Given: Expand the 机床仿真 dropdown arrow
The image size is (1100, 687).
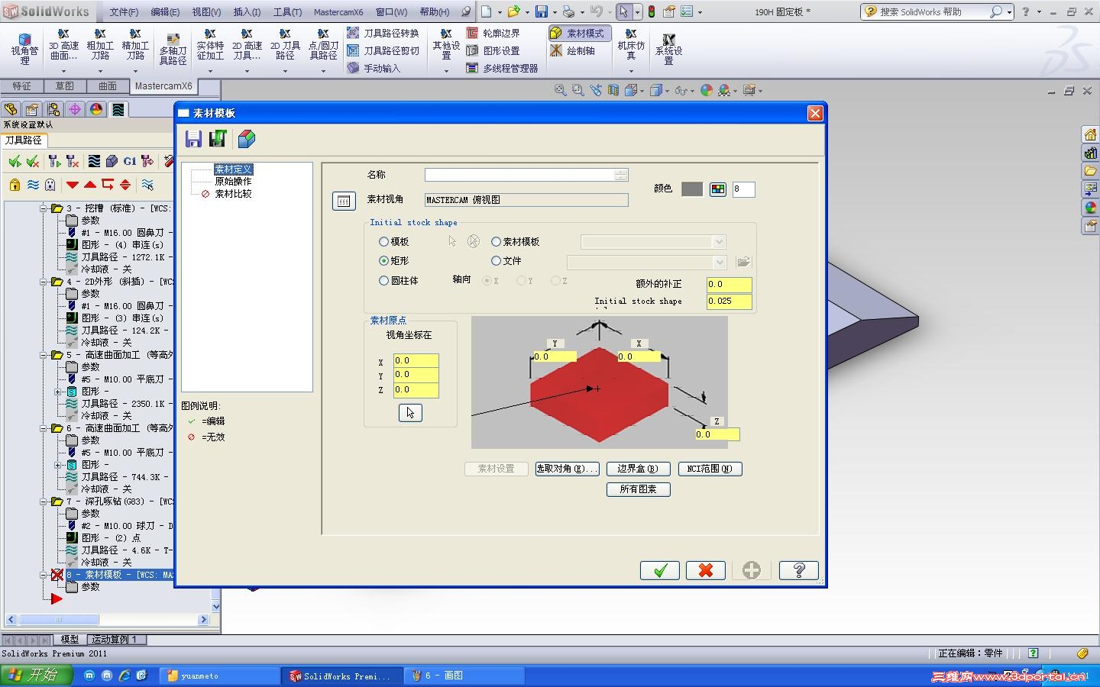Looking at the screenshot, I should pos(631,71).
